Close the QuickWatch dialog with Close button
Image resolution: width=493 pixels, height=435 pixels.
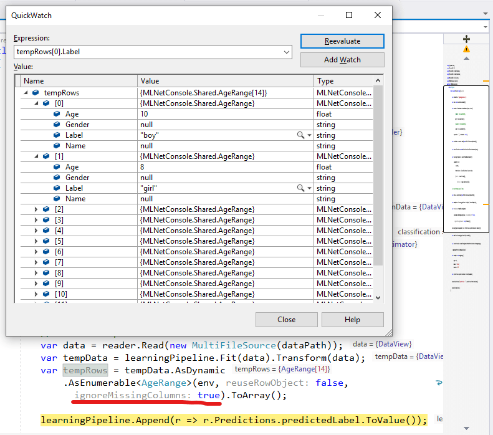[x=287, y=320]
